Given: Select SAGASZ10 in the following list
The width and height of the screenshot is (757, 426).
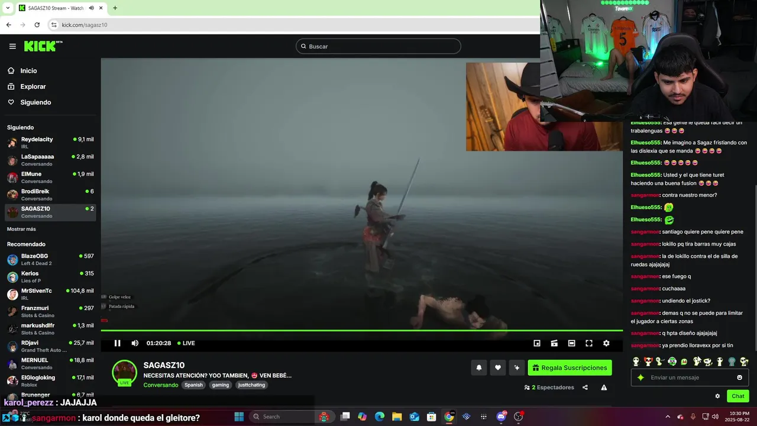Looking at the screenshot, I should 50,212.
